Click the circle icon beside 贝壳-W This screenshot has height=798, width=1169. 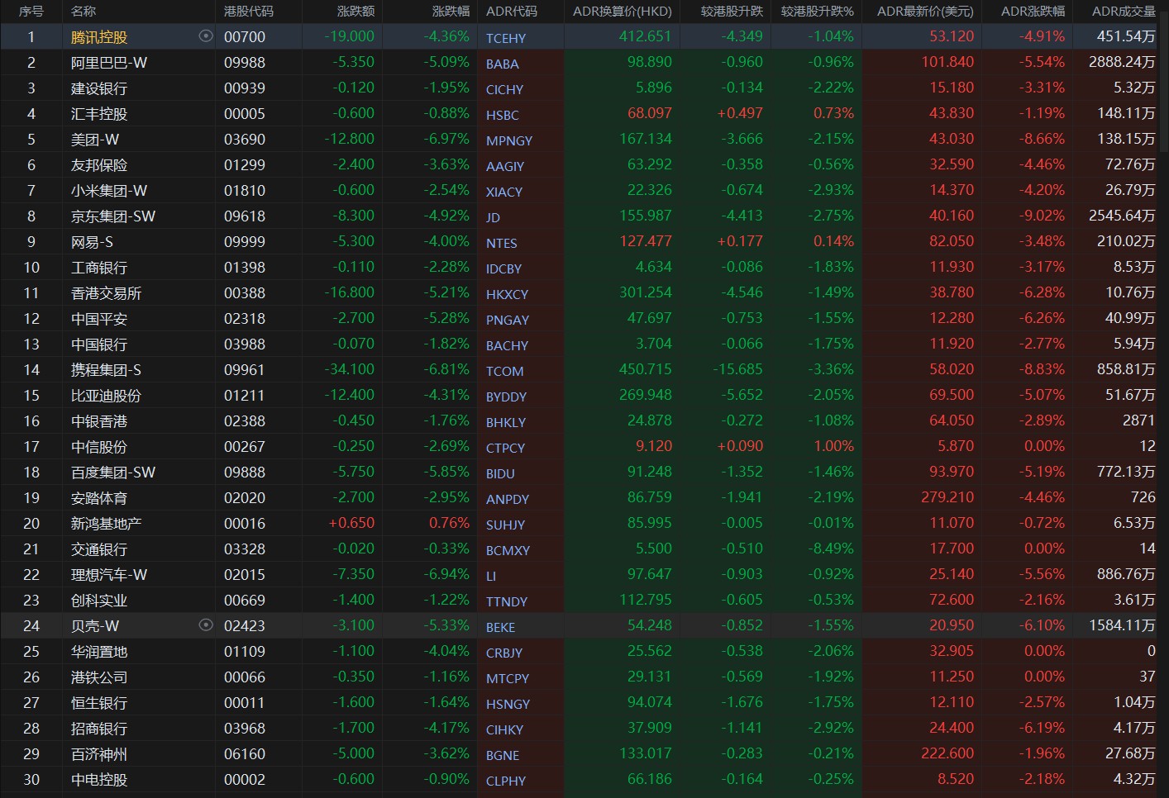206,625
